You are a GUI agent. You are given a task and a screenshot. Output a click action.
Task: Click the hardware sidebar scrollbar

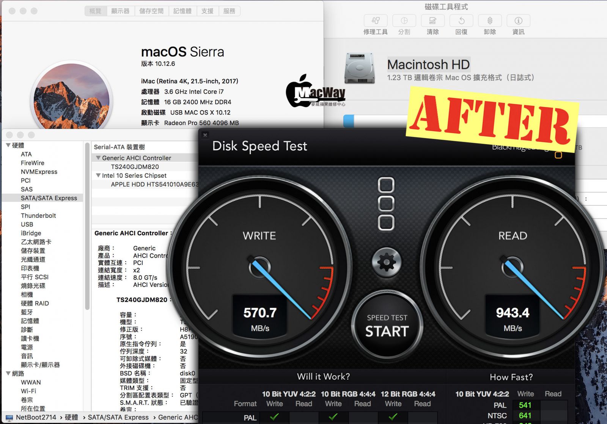coord(87,226)
